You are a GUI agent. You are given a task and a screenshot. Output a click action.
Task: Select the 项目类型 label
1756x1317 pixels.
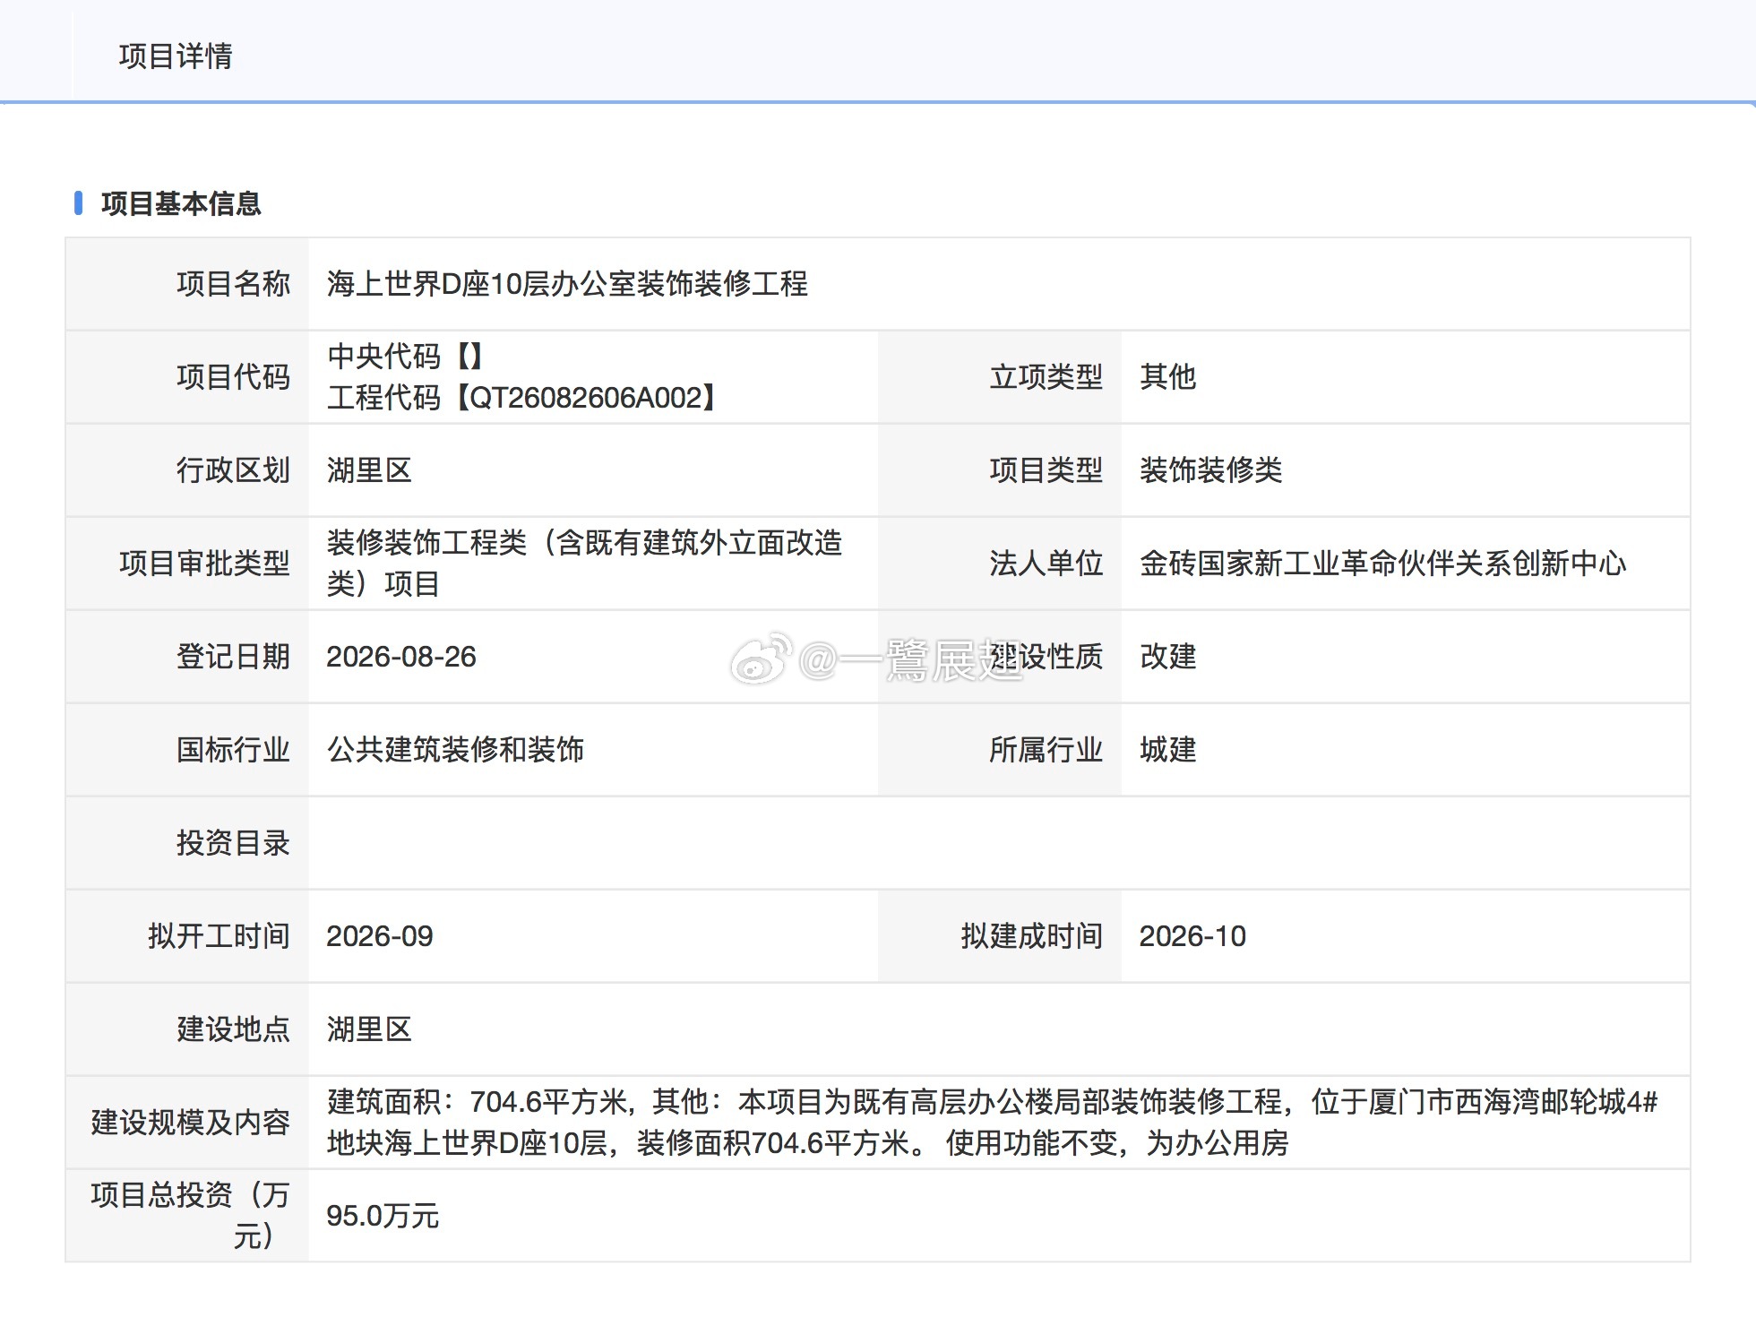[1046, 470]
